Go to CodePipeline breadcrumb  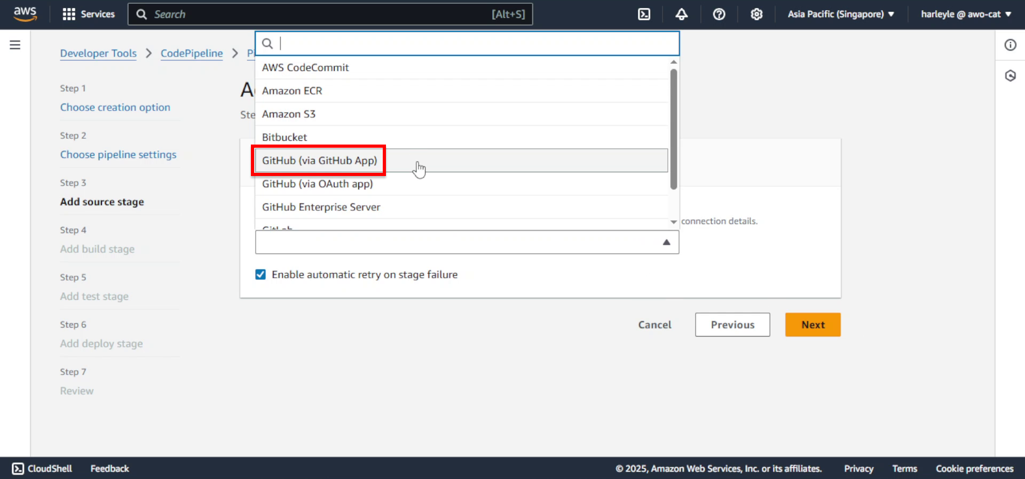pyautogui.click(x=192, y=53)
